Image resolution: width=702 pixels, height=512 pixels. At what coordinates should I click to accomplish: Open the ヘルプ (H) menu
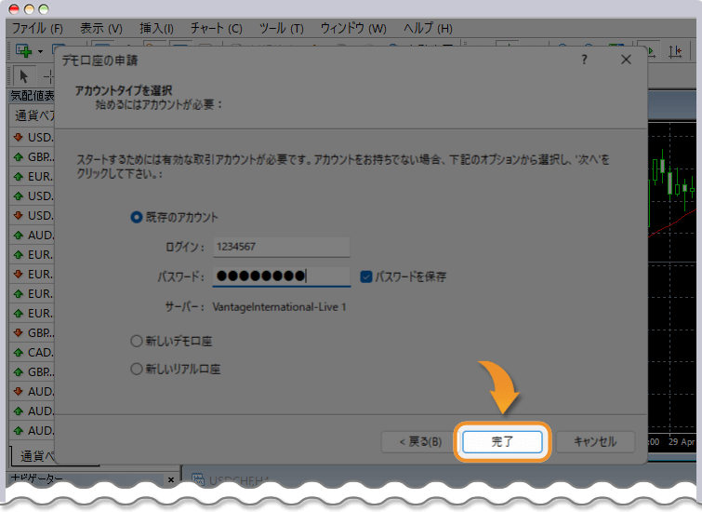428,28
